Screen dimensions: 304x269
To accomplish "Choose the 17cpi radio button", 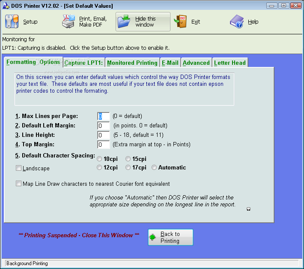I will click(x=128, y=167).
